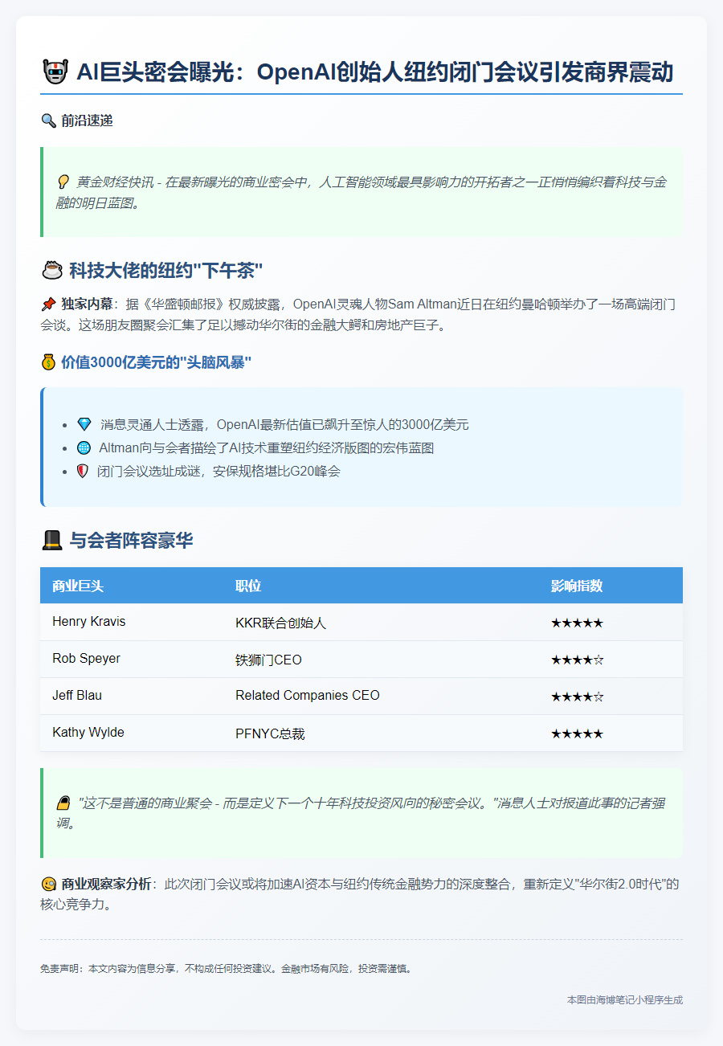
Task: Click the pushpin icon before 独家内幕
Action: 47,304
